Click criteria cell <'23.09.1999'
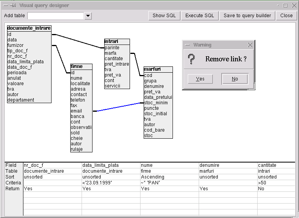This screenshot has height=218, width=299. pyautogui.click(x=111, y=183)
